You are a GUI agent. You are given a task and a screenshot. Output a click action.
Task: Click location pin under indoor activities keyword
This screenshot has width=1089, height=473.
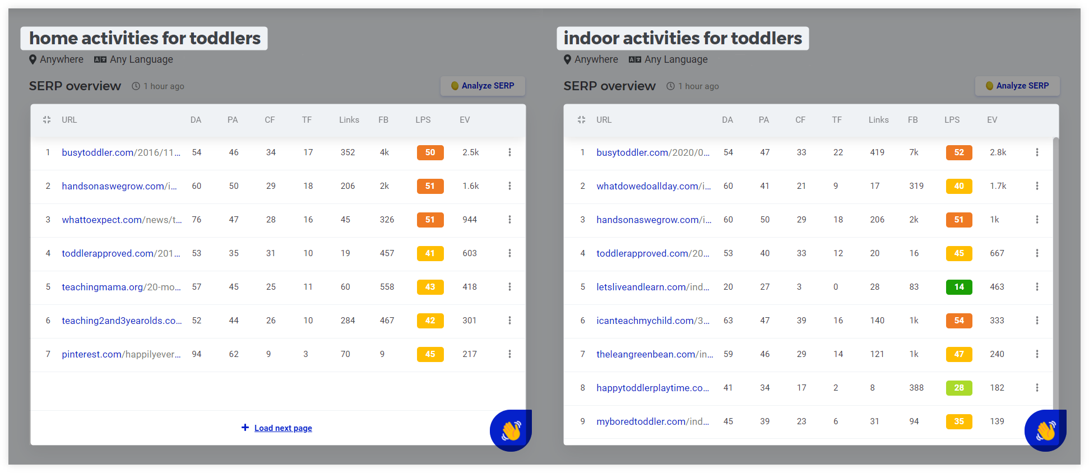tap(568, 59)
